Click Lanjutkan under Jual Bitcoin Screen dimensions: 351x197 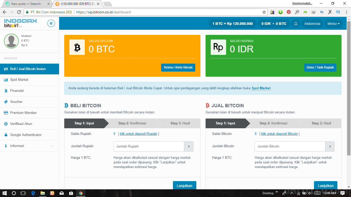click(326, 185)
